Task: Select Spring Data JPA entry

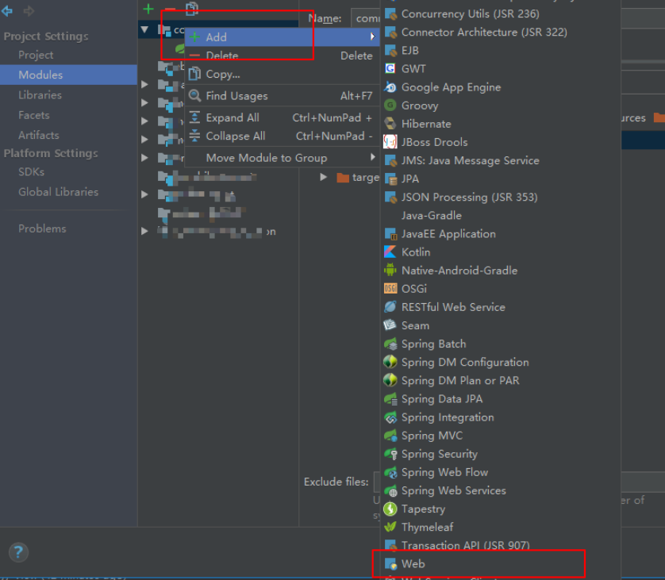Action: pos(501,398)
